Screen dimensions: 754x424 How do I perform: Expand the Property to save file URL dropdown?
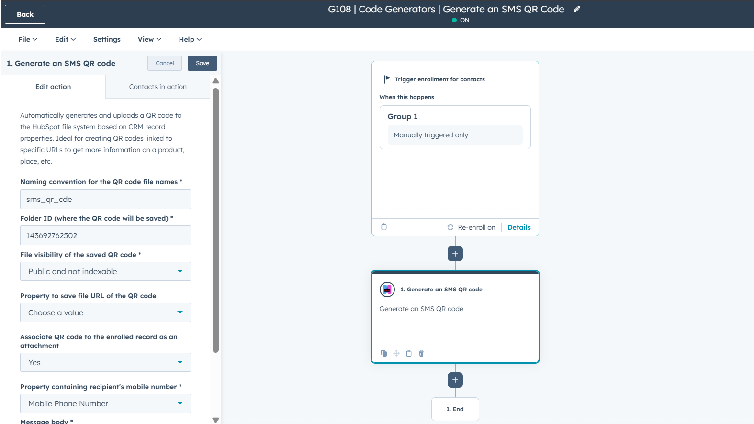pos(105,312)
